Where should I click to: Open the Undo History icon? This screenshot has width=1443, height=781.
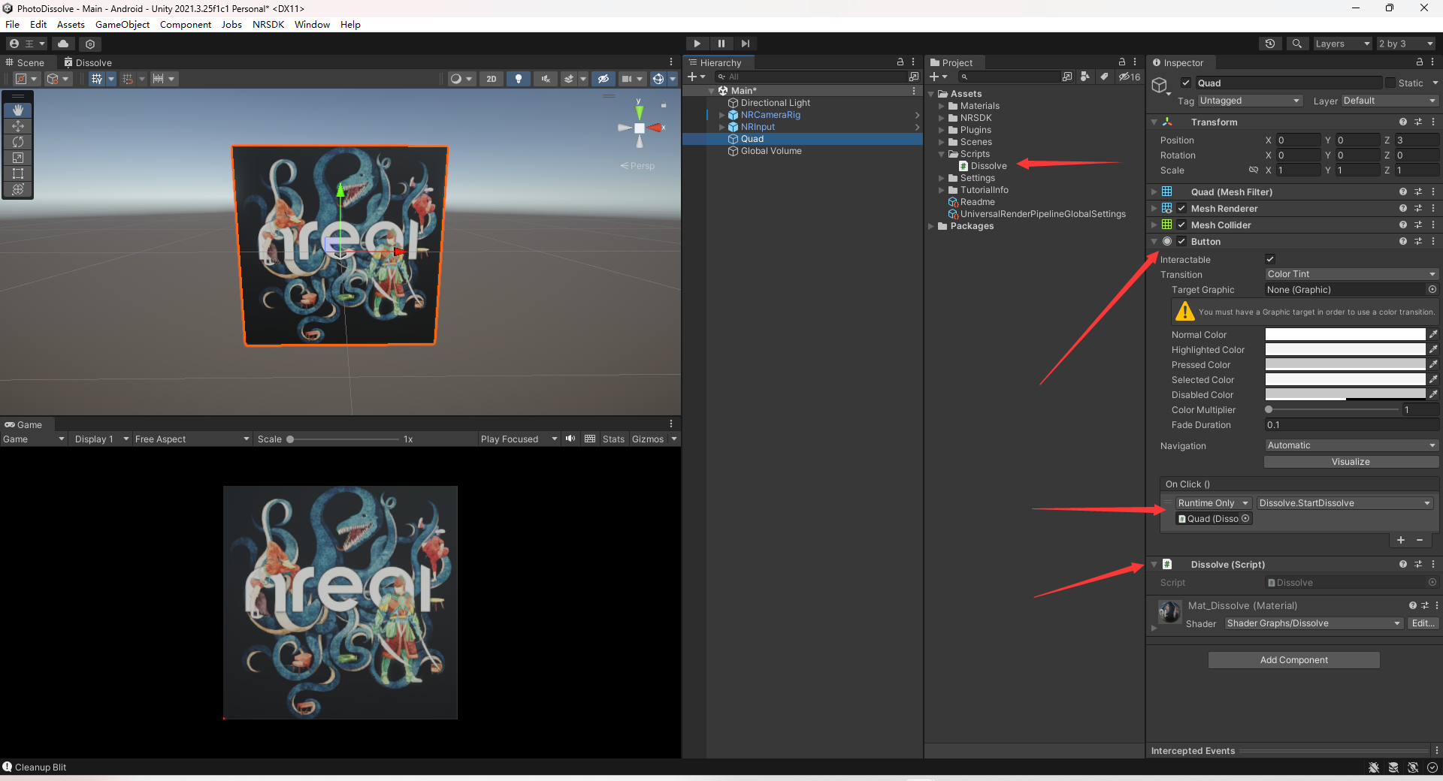pos(1269,44)
